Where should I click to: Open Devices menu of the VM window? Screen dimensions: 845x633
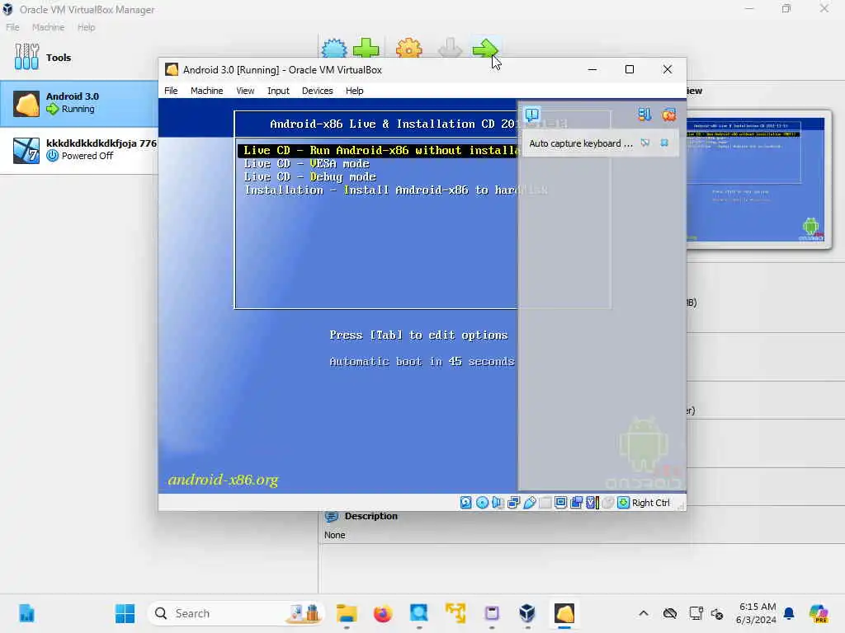coord(318,91)
